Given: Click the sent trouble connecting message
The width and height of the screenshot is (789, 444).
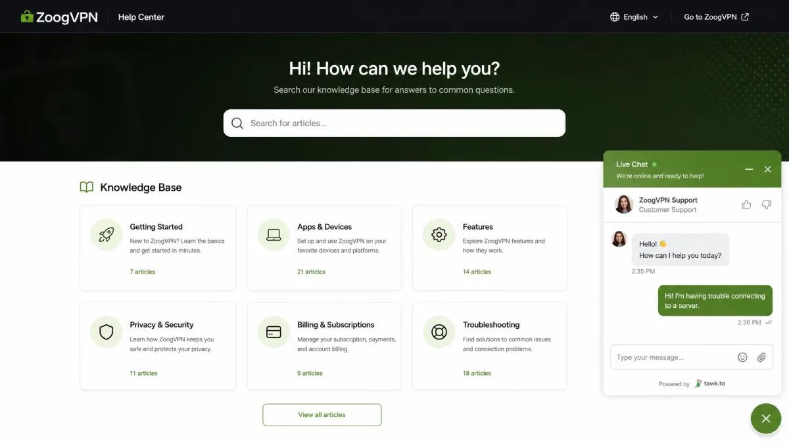Looking at the screenshot, I should pos(715,301).
